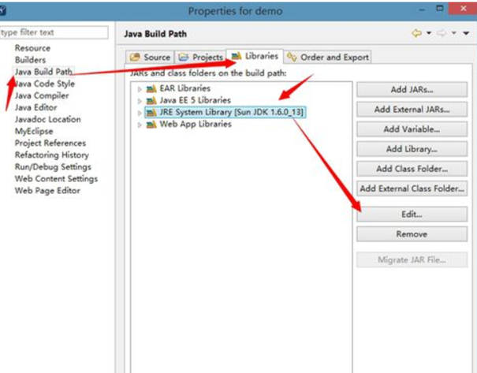Expand the Java EE 5 Libraries node
The image size is (477, 373).
tap(140, 101)
